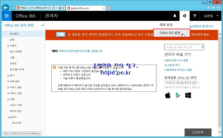Image resolution: width=223 pixels, height=138 pixels.
Task: Open 서비스 구매 navigation item
Action: (16, 105)
